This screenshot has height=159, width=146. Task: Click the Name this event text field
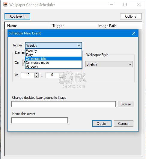[40, 120]
